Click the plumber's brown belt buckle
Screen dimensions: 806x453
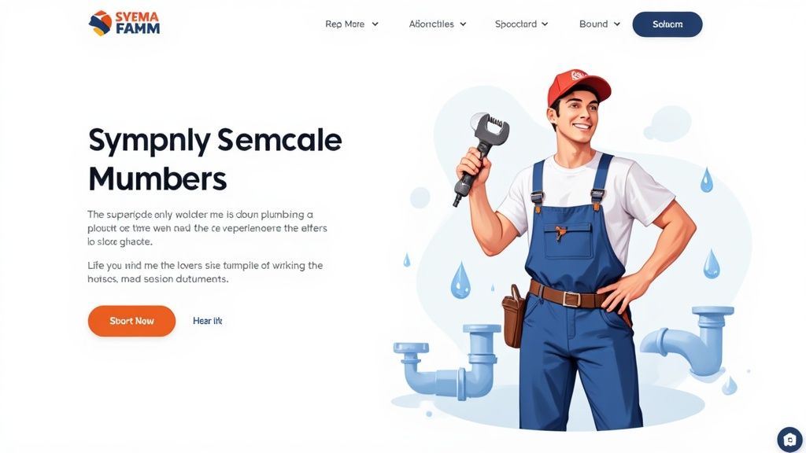571,298
